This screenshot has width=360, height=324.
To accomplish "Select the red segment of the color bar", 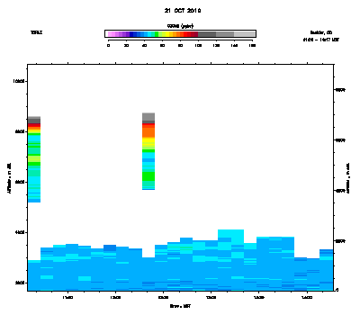I will tap(185, 34).
